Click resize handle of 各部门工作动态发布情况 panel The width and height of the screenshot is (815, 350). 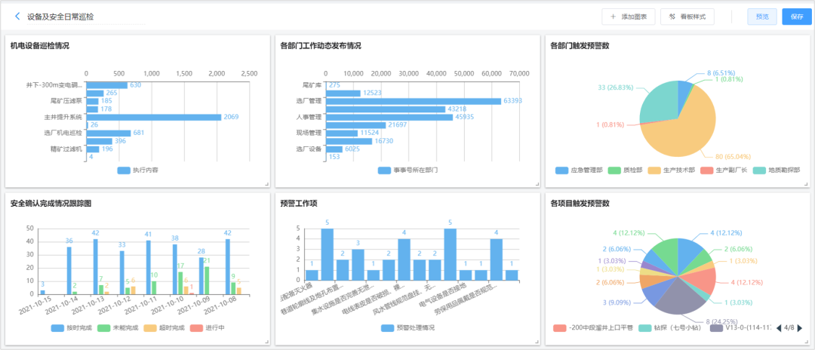[535, 184]
